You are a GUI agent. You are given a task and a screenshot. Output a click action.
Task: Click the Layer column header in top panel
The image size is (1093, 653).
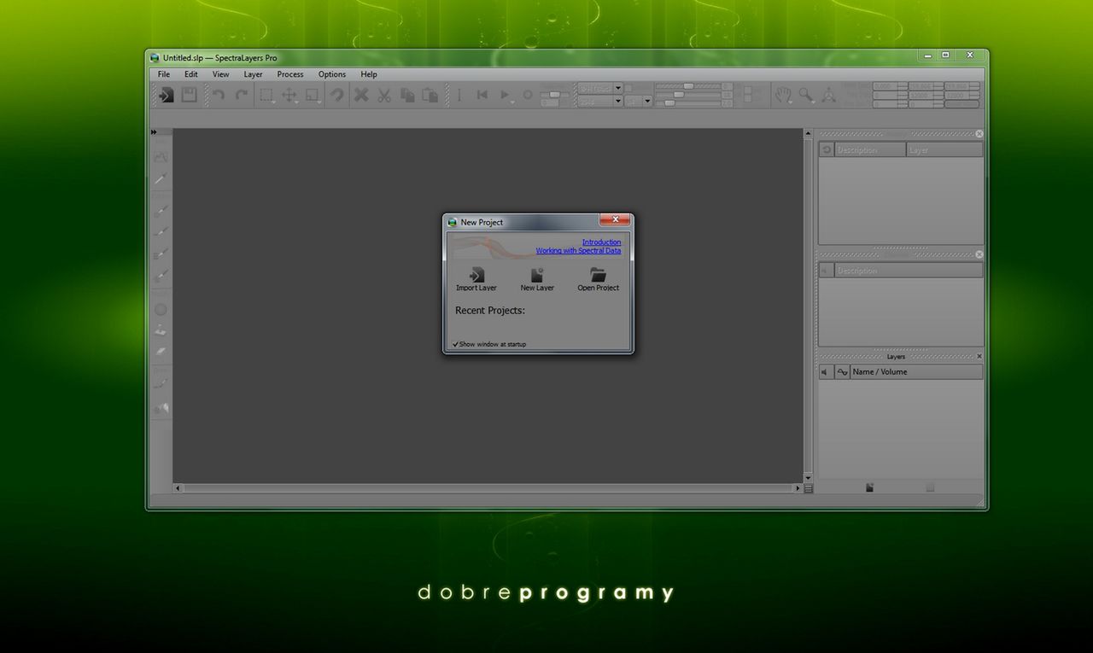[x=944, y=150]
